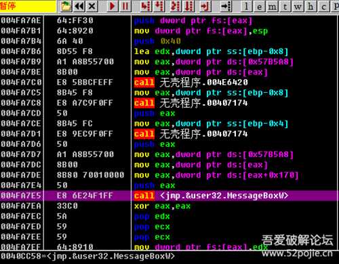This screenshot has width=339, height=264.
Task: Click info line 0040CC58=<jmp.&user32.MessageBoxW>
Action: [87, 257]
